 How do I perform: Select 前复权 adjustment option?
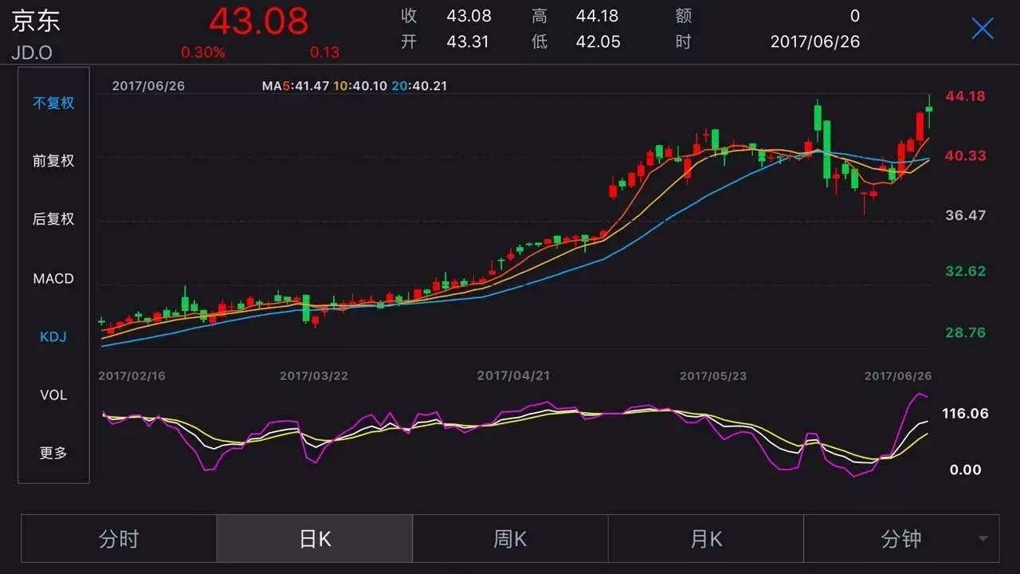[53, 161]
